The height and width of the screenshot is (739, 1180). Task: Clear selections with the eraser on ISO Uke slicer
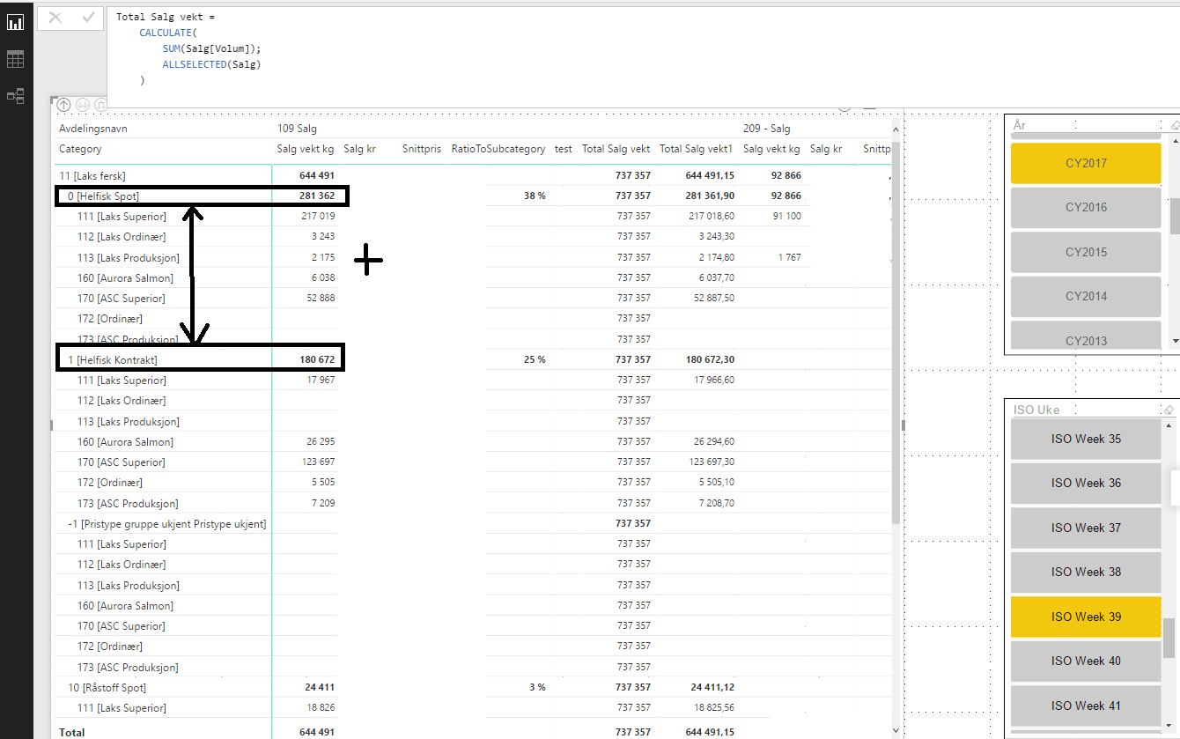[1169, 409]
